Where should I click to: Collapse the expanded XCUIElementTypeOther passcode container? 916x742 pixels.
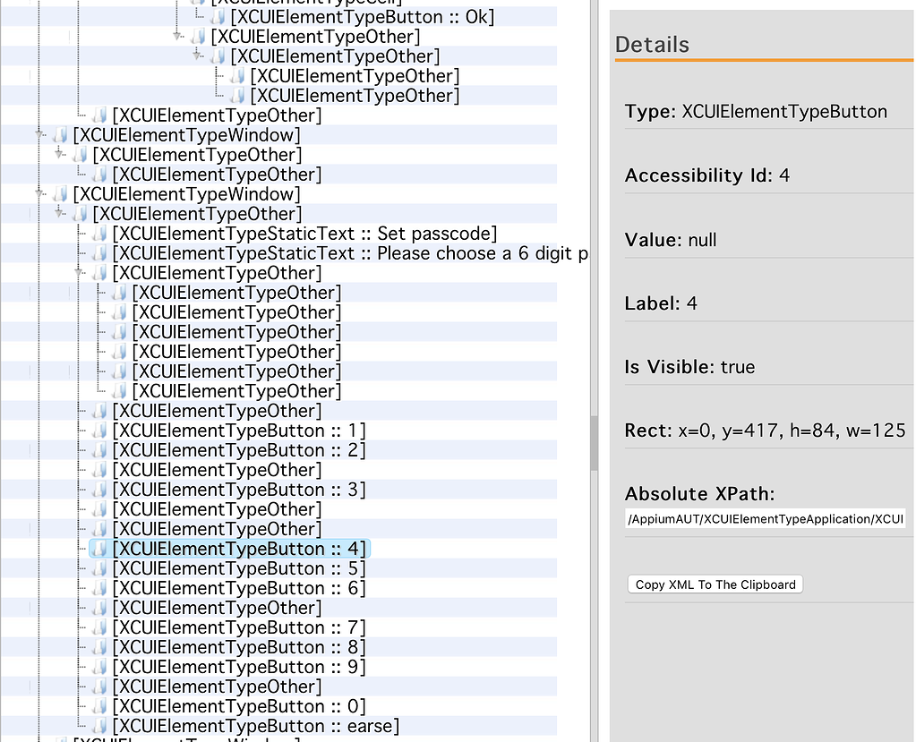coord(80,272)
